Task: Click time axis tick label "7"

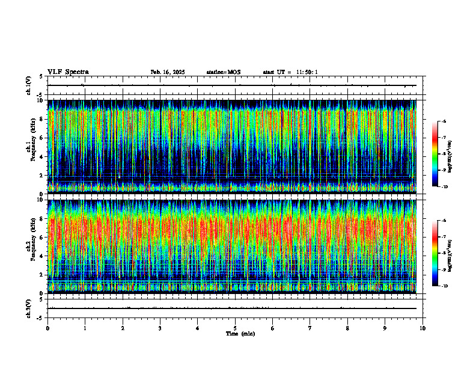Action: tap(310, 328)
